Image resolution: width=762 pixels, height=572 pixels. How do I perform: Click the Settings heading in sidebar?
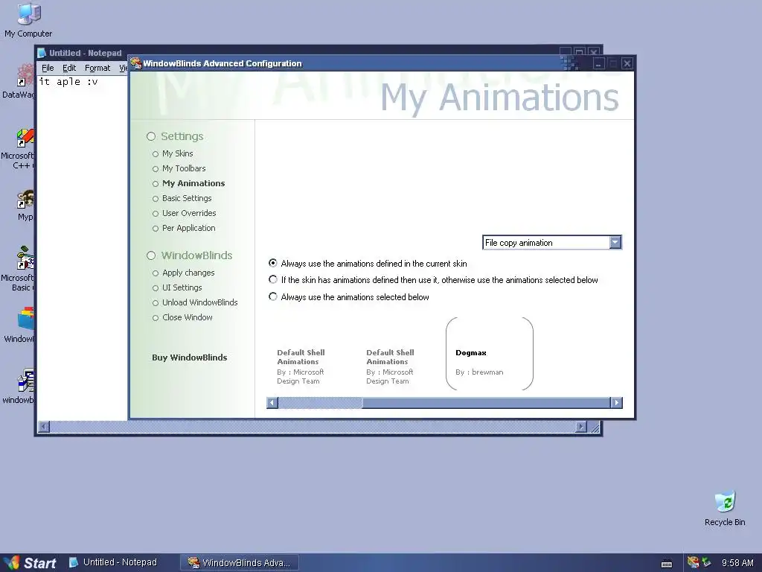click(182, 136)
